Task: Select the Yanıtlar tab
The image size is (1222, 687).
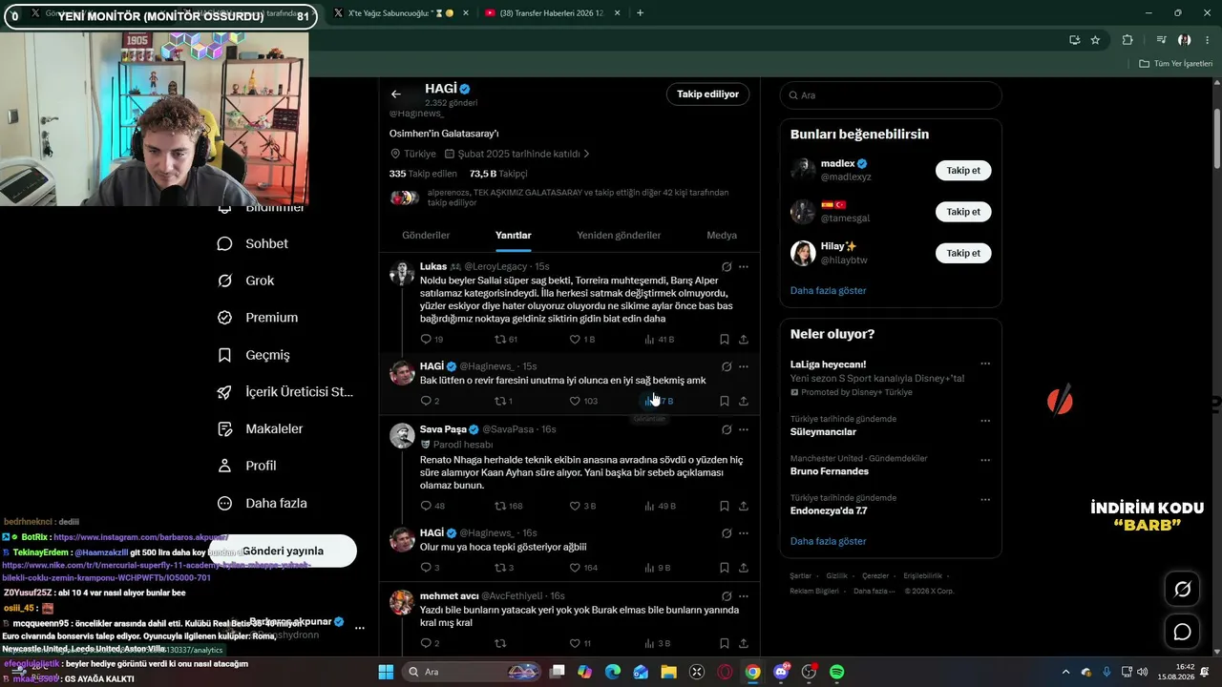Action: pyautogui.click(x=514, y=236)
